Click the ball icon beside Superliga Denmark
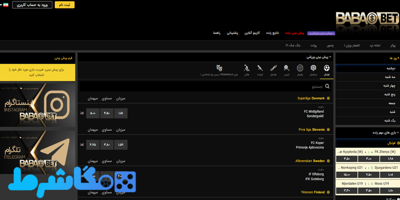400x200 pixels. (328, 98)
